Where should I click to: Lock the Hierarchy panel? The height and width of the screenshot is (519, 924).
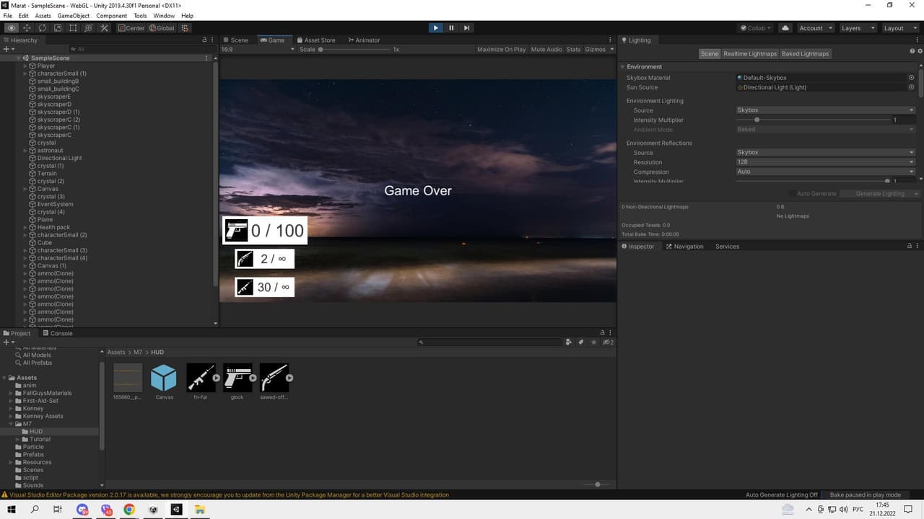click(x=204, y=40)
